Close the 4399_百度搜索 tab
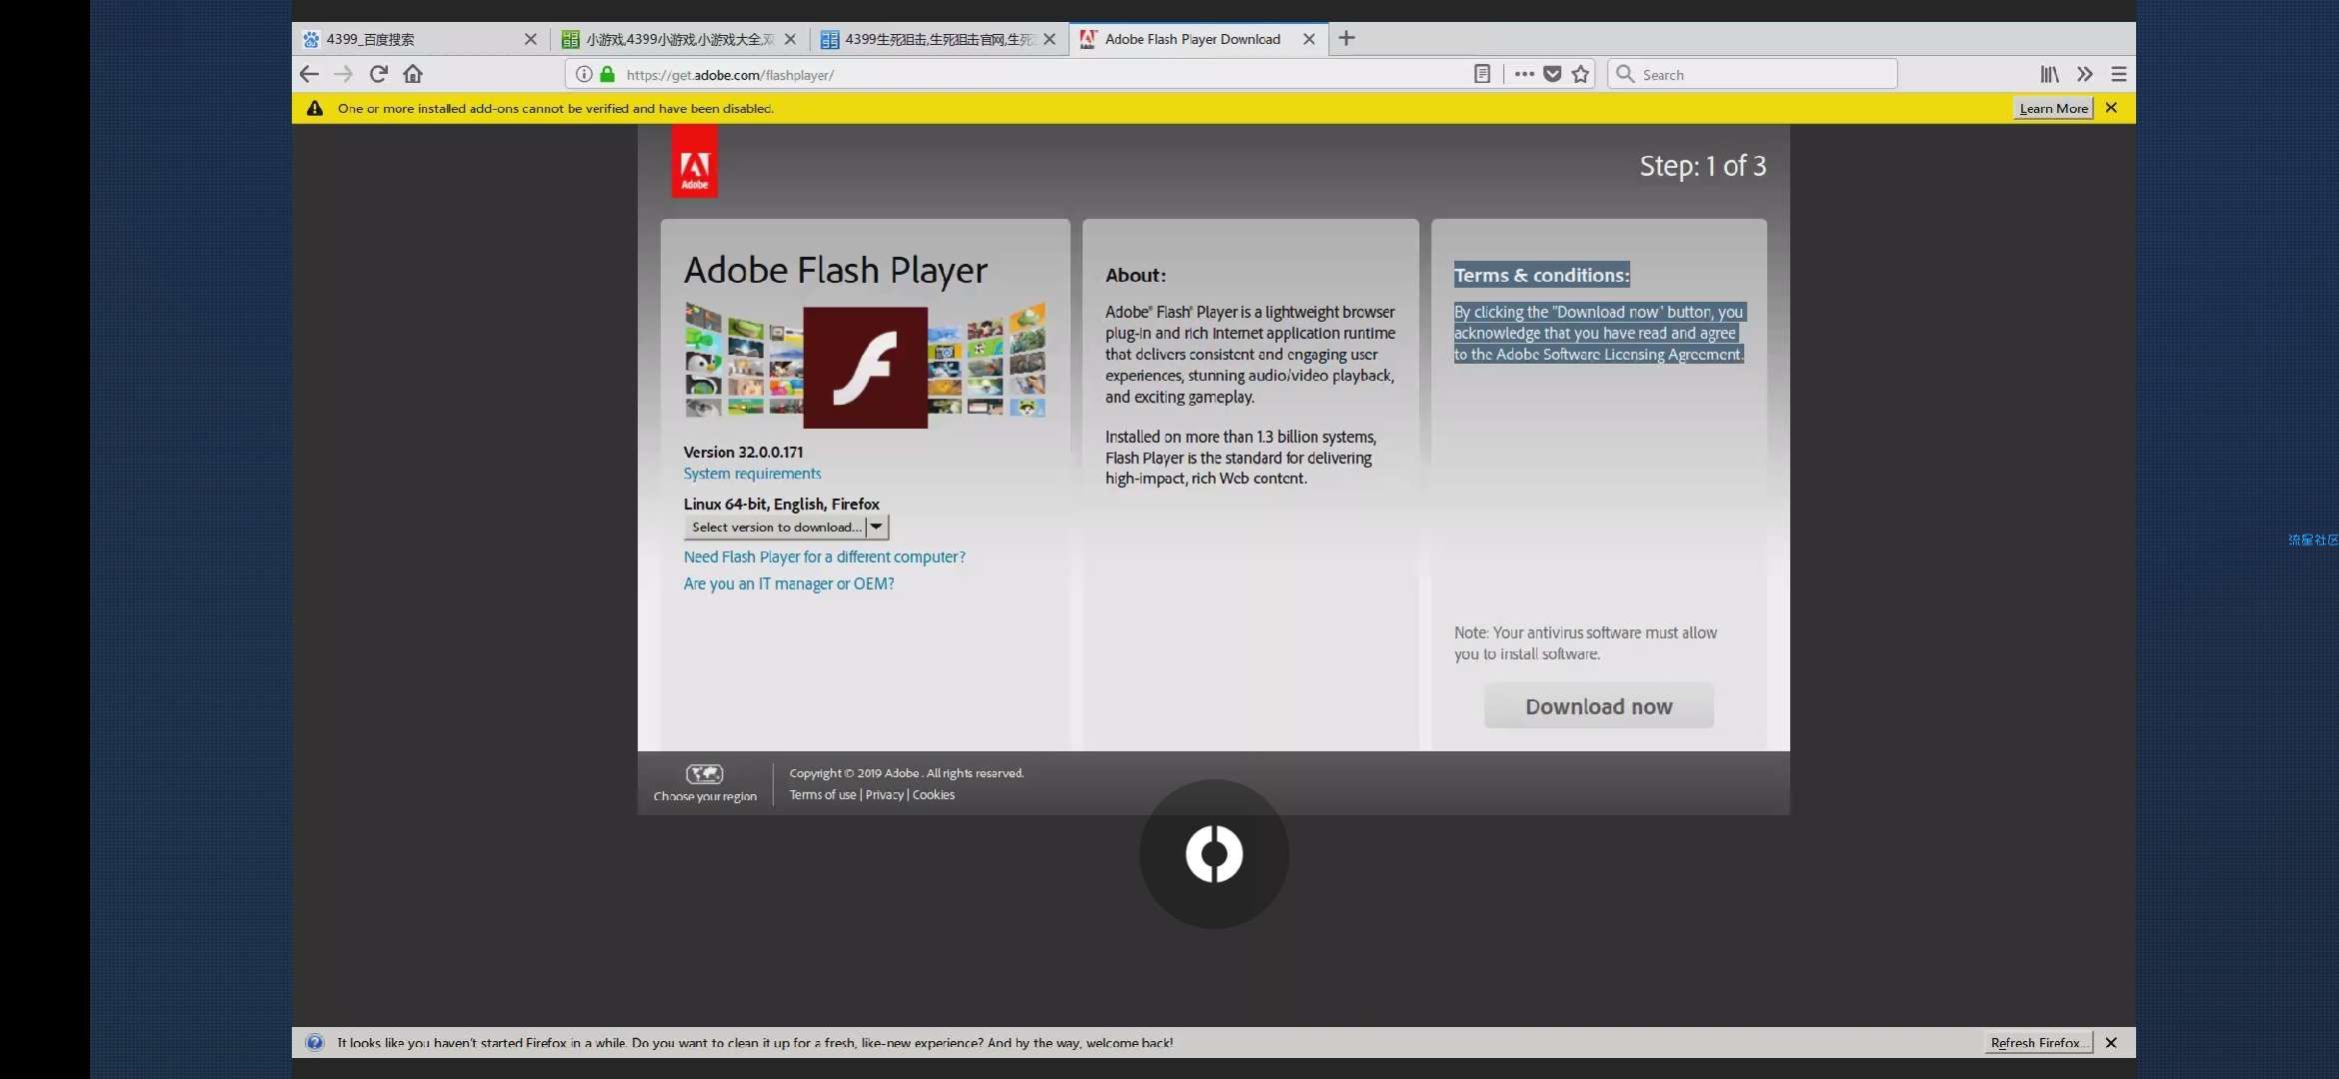Image resolution: width=2339 pixels, height=1079 pixels. coord(531,39)
